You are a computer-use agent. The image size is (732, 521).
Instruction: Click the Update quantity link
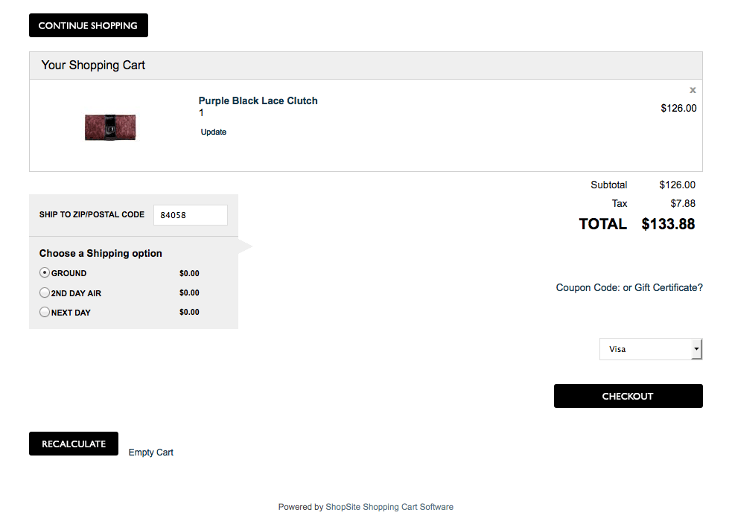click(214, 132)
